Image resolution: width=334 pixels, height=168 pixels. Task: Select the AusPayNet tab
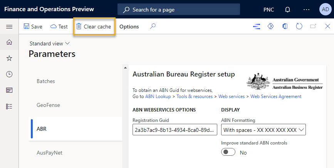click(75, 153)
